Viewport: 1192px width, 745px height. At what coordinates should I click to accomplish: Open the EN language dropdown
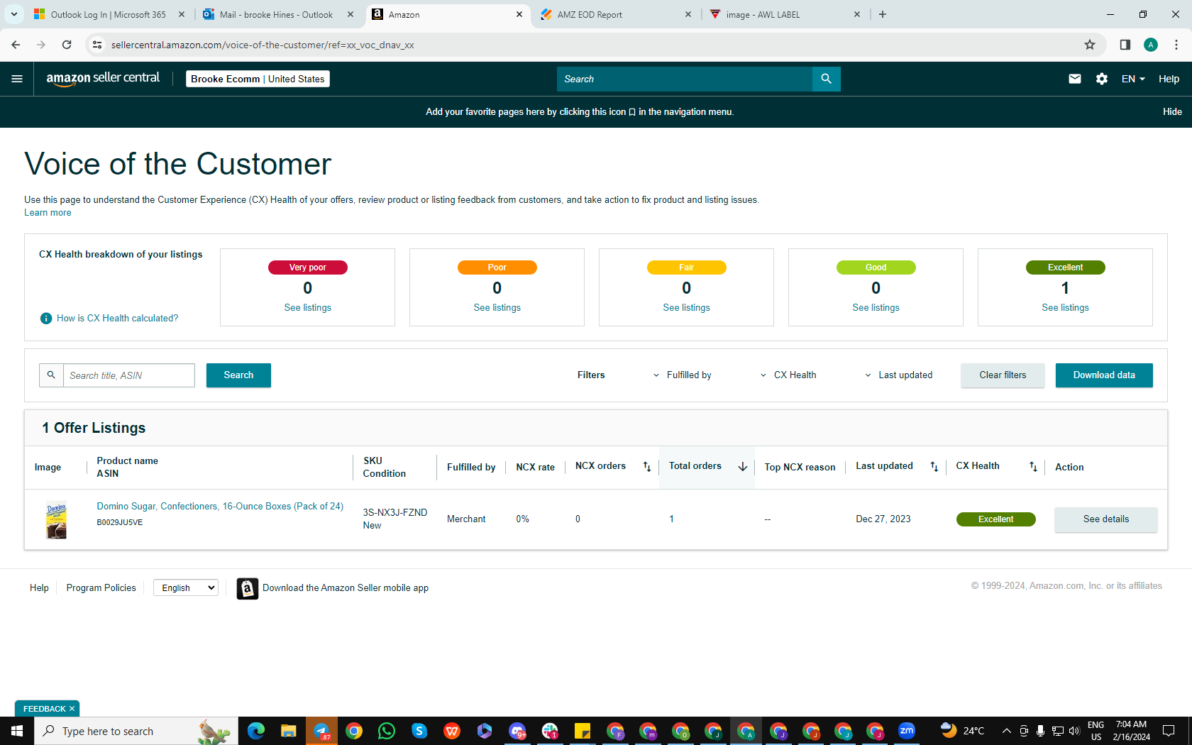[1133, 79]
